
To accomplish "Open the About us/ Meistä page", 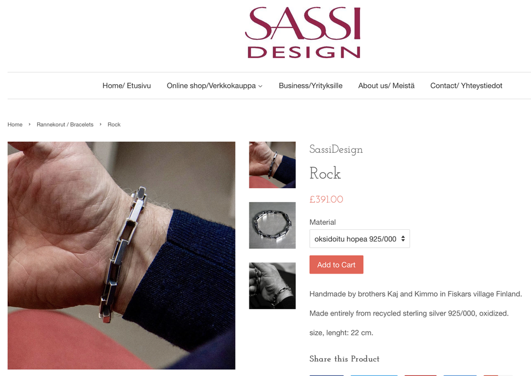I will coord(387,86).
